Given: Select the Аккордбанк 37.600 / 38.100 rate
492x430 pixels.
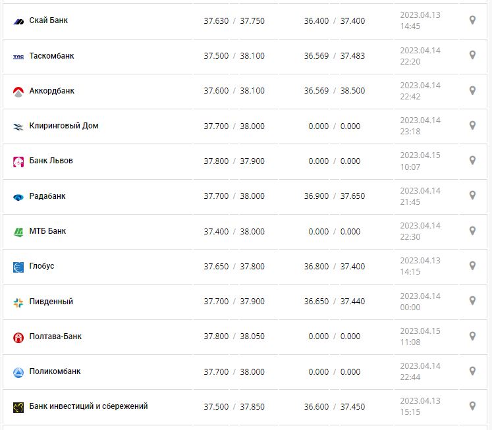Looking at the screenshot, I should [234, 91].
